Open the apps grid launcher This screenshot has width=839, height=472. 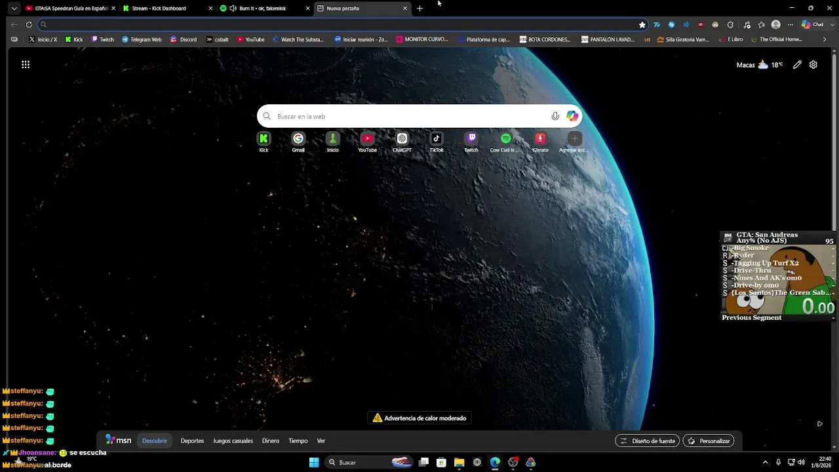tap(26, 64)
